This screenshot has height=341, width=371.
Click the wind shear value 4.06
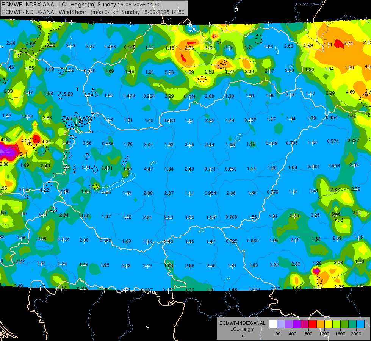click(46, 142)
